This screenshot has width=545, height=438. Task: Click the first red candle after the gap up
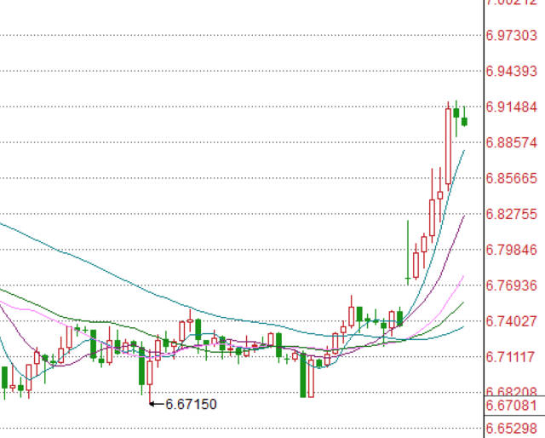pos(416,264)
